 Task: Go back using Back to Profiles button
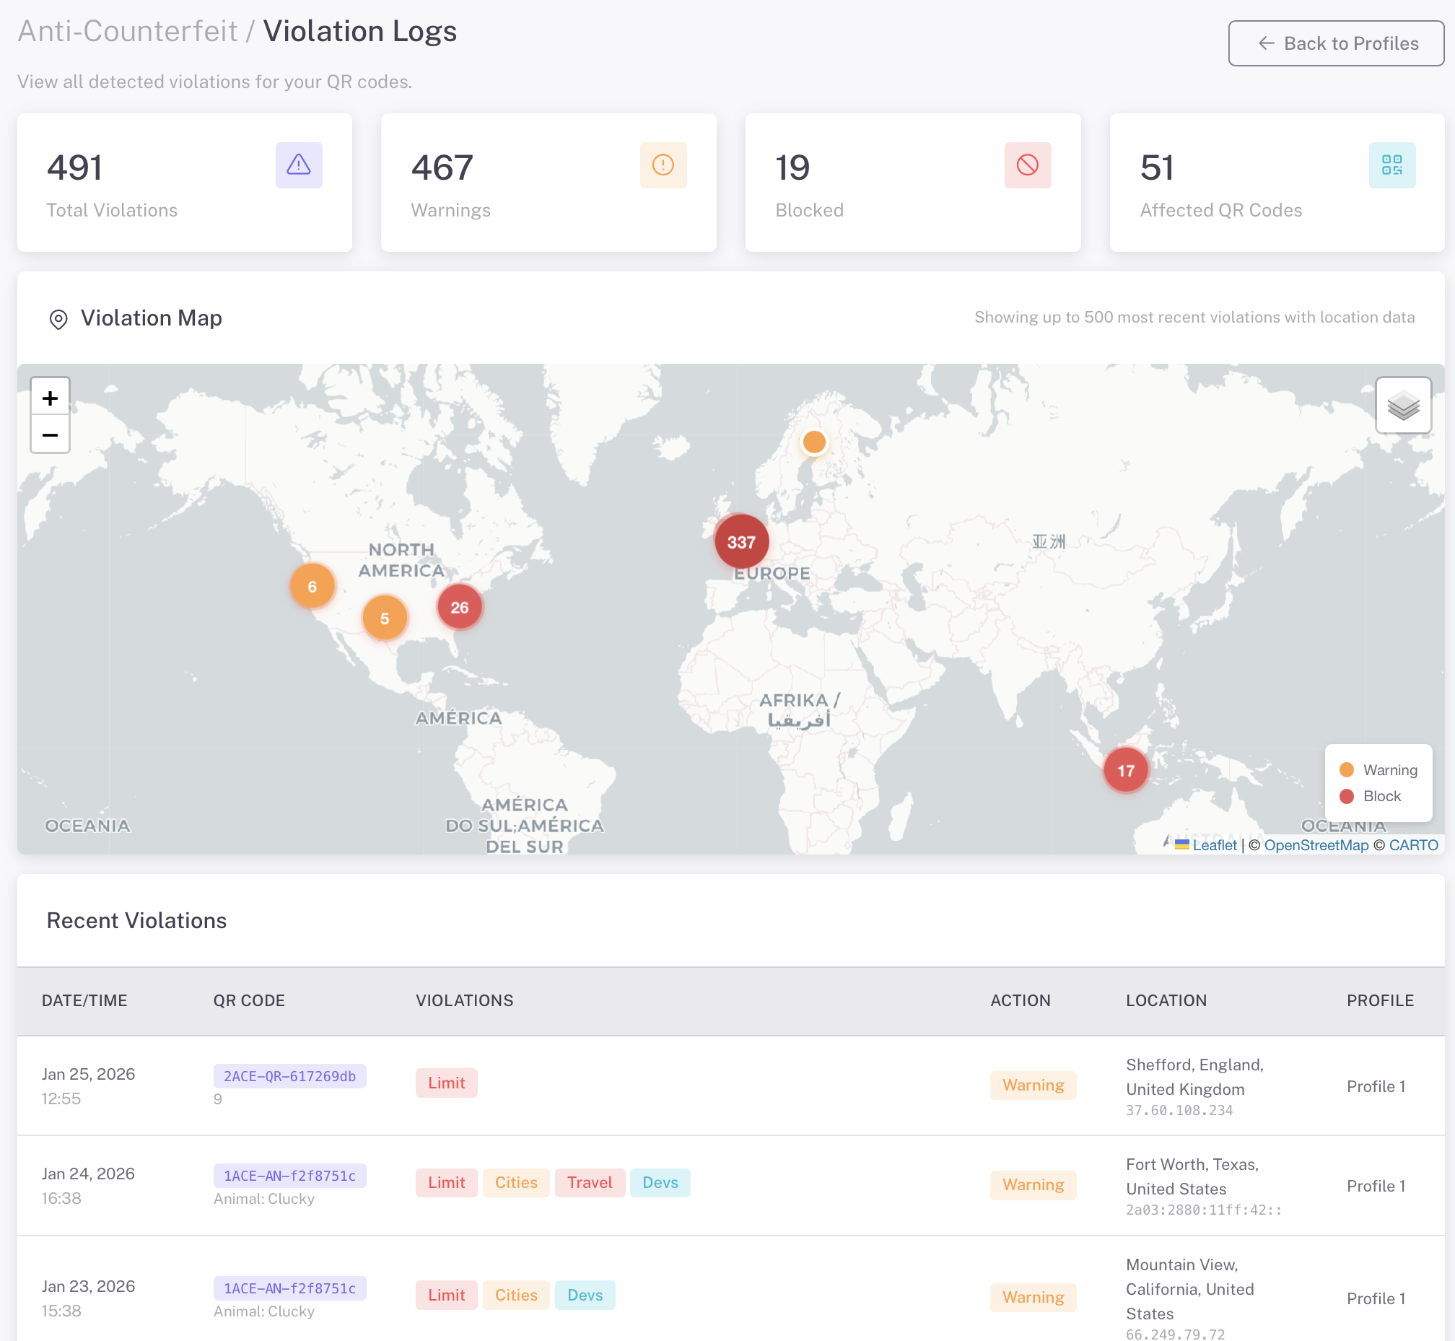[1335, 43]
